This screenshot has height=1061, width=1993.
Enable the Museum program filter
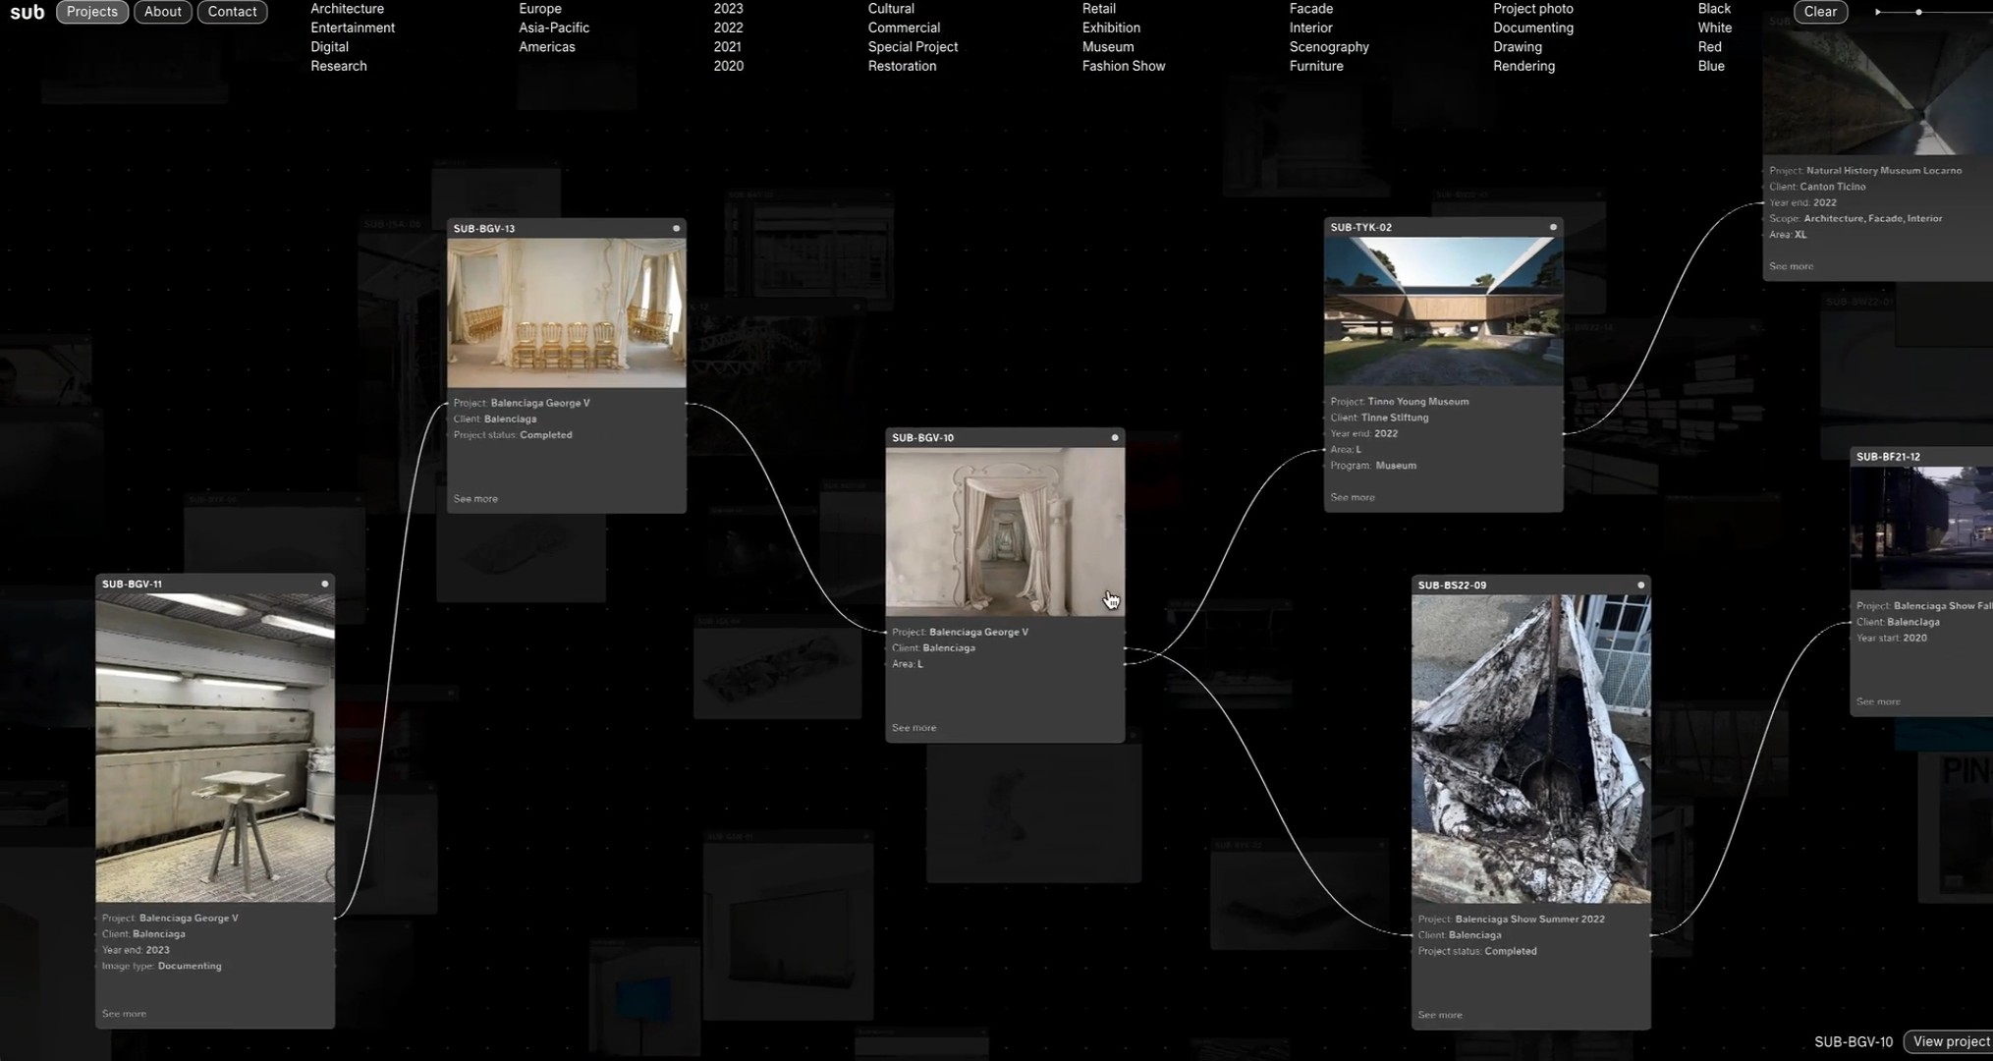tap(1107, 46)
